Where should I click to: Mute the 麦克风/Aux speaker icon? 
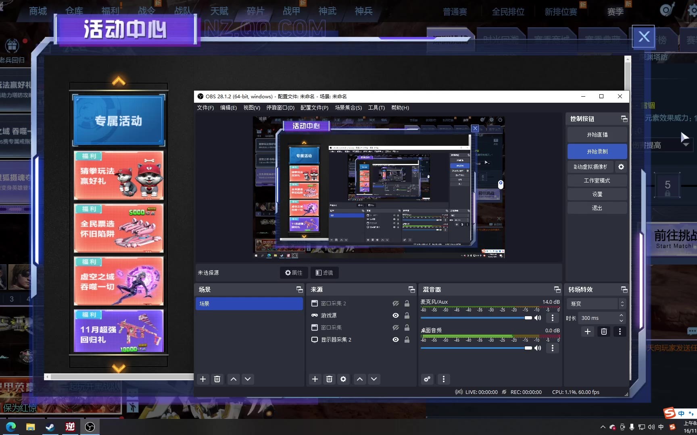(538, 318)
